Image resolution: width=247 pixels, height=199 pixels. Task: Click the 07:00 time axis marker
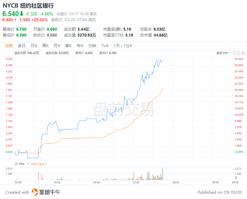point(136,183)
